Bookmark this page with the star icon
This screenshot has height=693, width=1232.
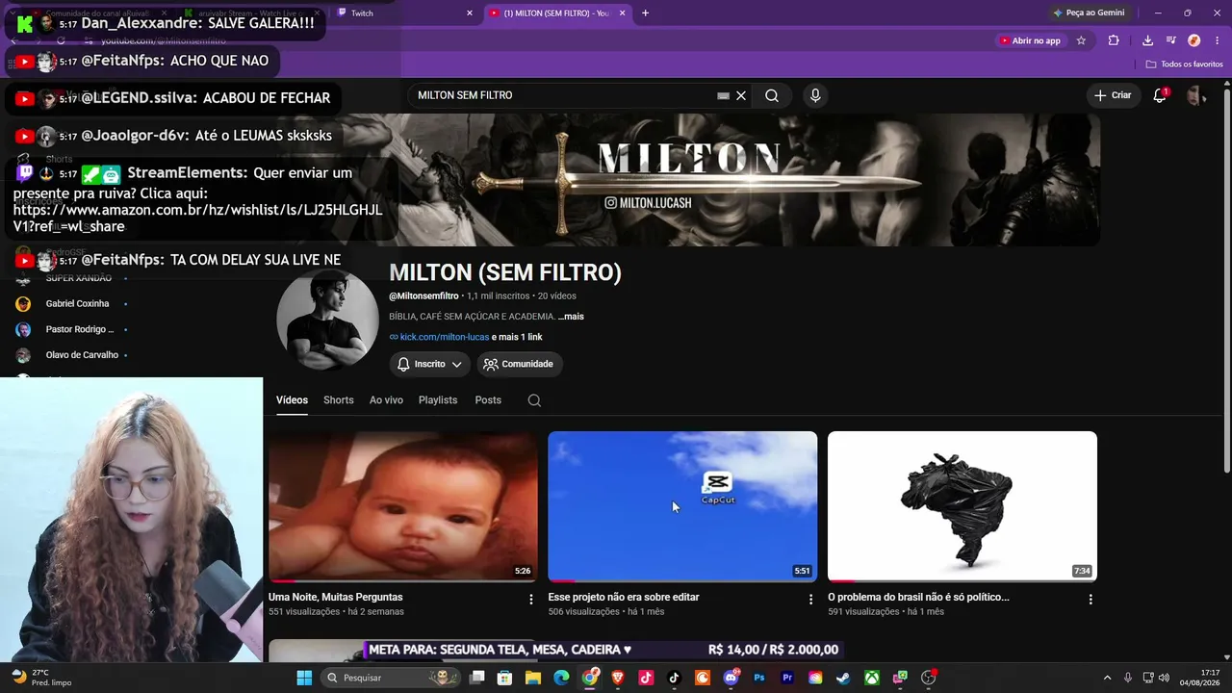pos(1081,40)
